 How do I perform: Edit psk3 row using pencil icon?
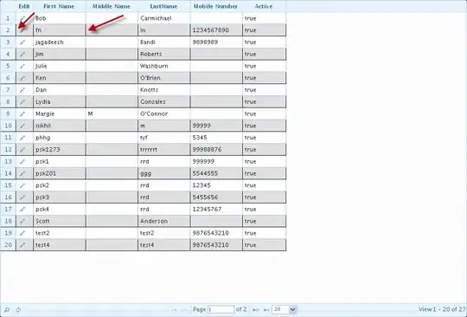click(22, 197)
